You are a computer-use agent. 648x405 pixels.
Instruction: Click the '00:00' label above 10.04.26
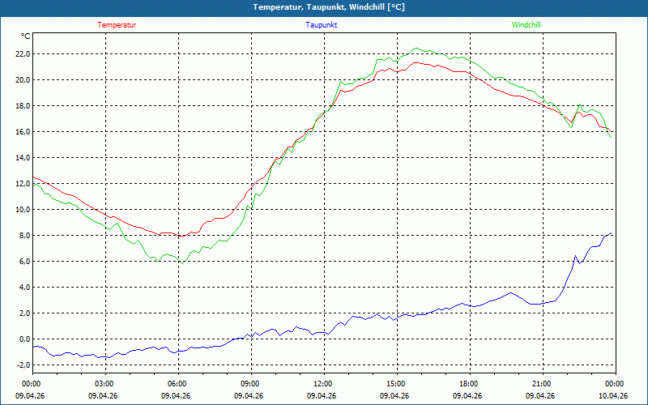tap(616, 384)
